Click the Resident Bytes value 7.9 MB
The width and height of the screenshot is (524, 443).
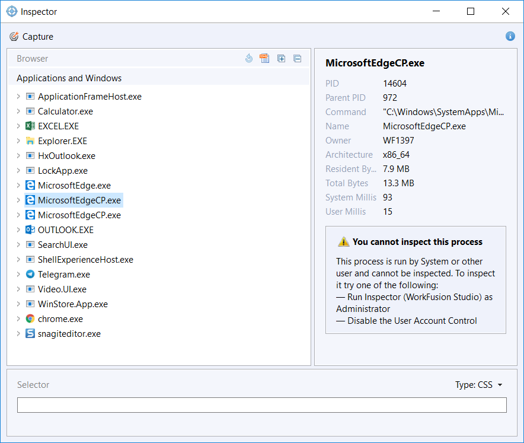tap(396, 169)
